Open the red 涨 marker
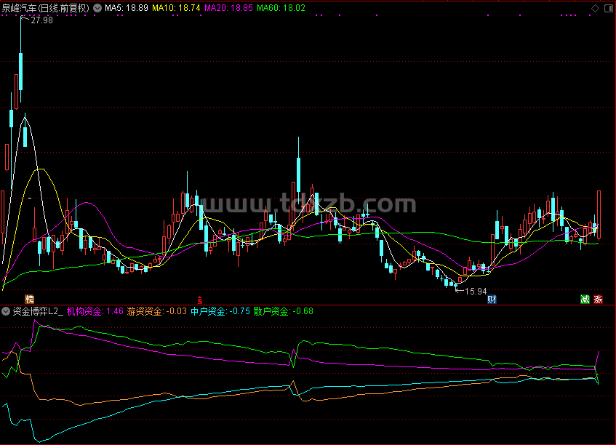The height and width of the screenshot is (445, 616). click(x=598, y=300)
